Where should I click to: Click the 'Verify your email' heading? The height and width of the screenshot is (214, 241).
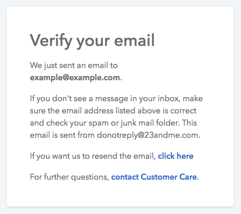click(92, 41)
